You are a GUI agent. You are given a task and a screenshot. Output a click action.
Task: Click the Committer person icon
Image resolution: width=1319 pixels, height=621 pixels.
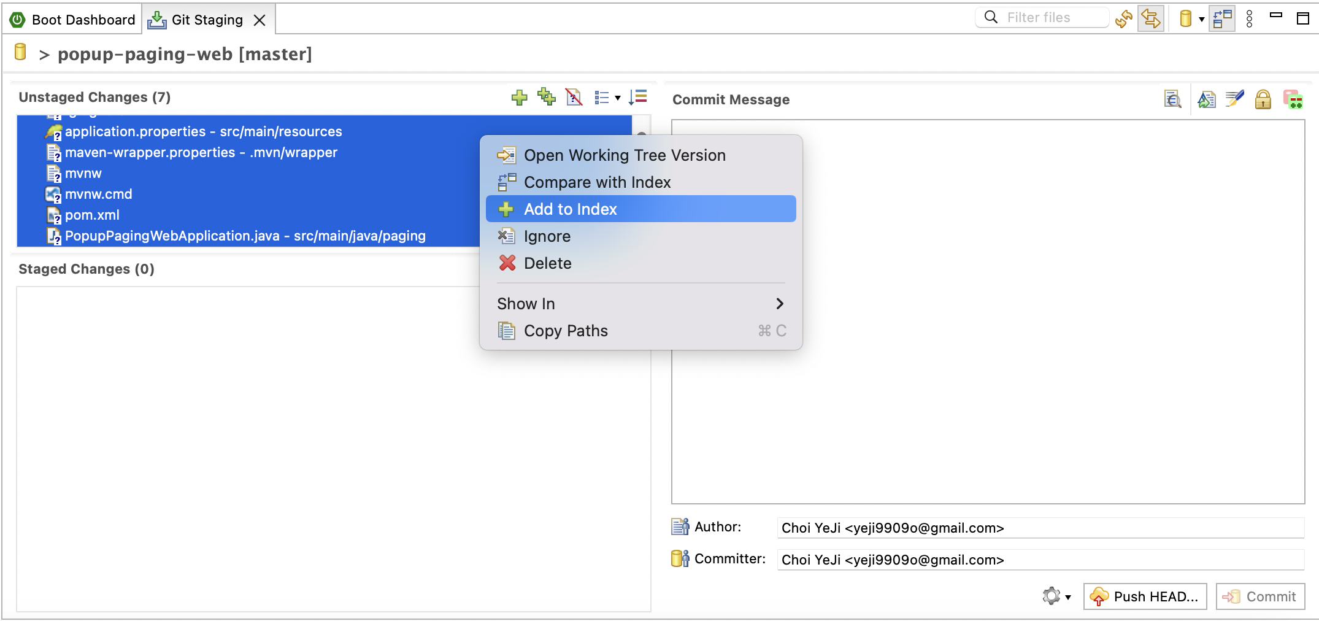(x=680, y=558)
